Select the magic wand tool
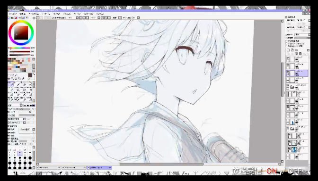Image resolution: width=318 pixels, height=181 pixels. tap(16, 75)
